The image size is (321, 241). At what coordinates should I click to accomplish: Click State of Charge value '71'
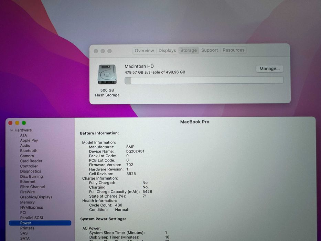tap(145, 196)
